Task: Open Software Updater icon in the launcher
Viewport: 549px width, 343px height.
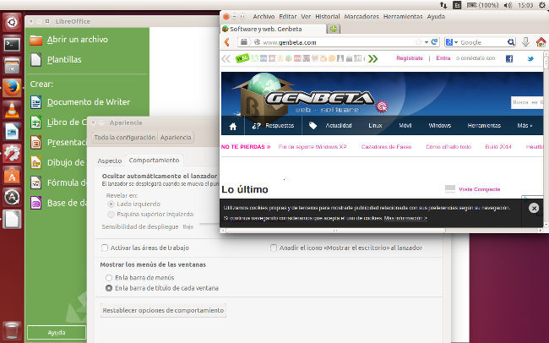Action: tap(12, 197)
